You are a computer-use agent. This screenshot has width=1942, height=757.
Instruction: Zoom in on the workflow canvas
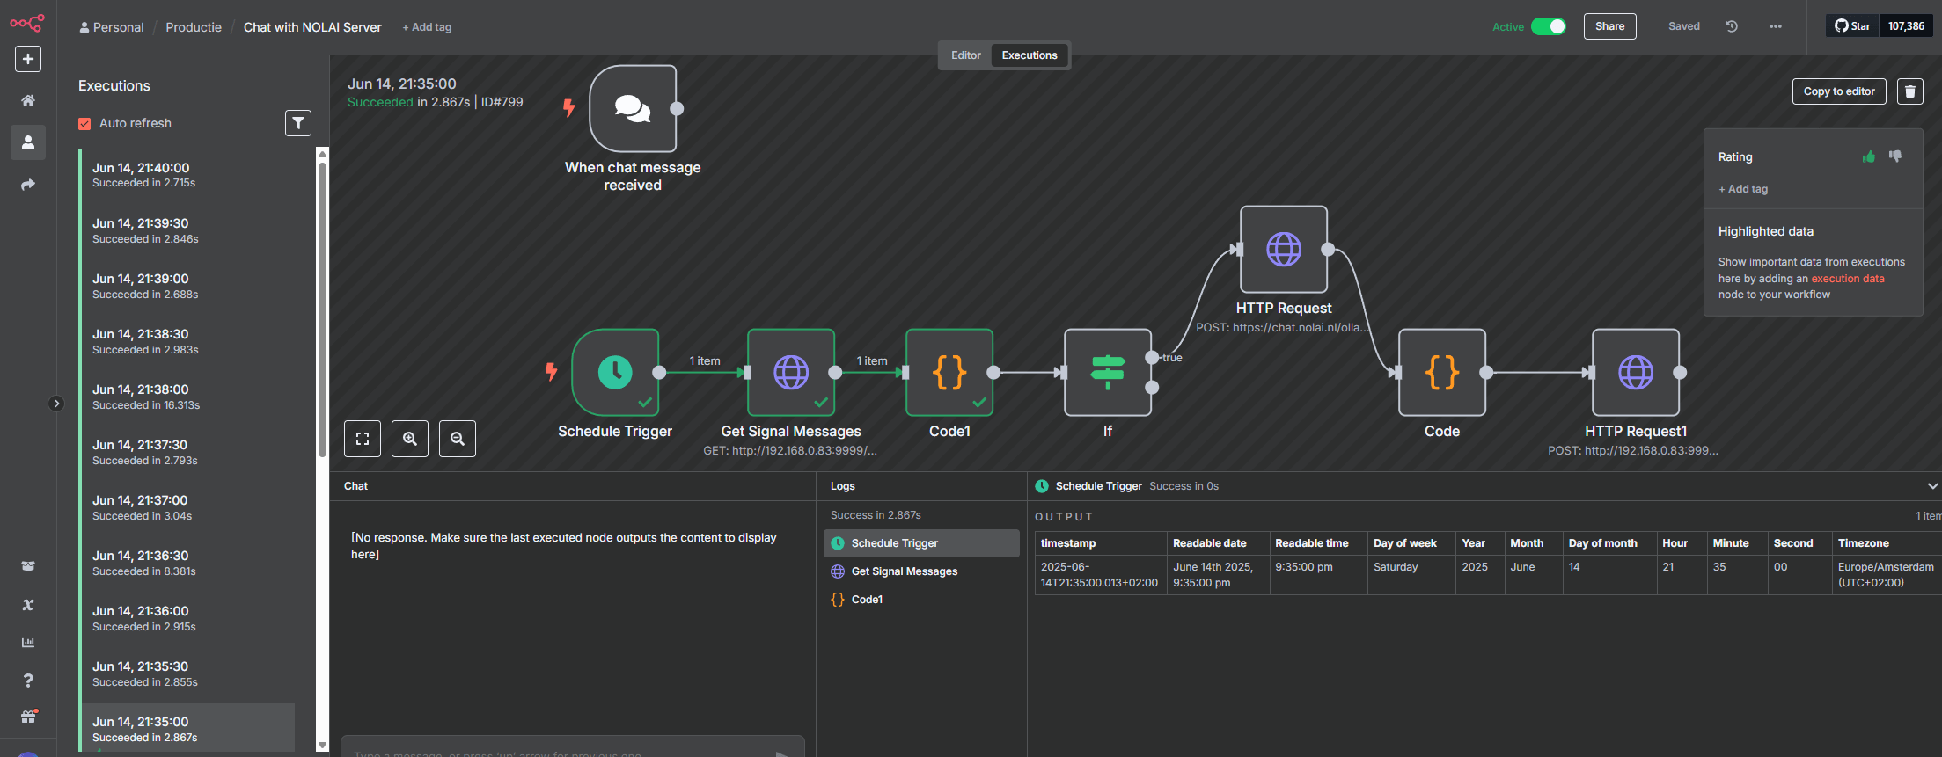(410, 439)
